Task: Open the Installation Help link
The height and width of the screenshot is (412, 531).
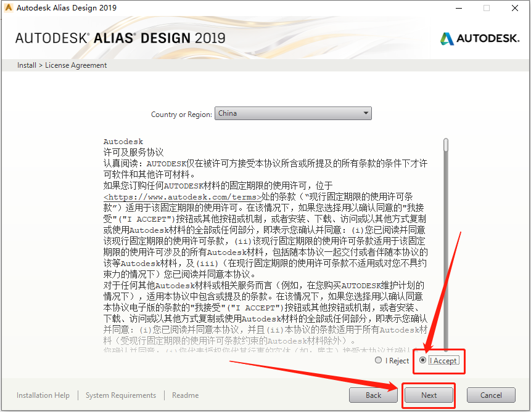Action: pos(43,395)
